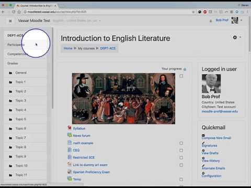Go to Topic 7 in side navigation
Image resolution: width=251 pixels, height=188 pixels.
(26, 138)
